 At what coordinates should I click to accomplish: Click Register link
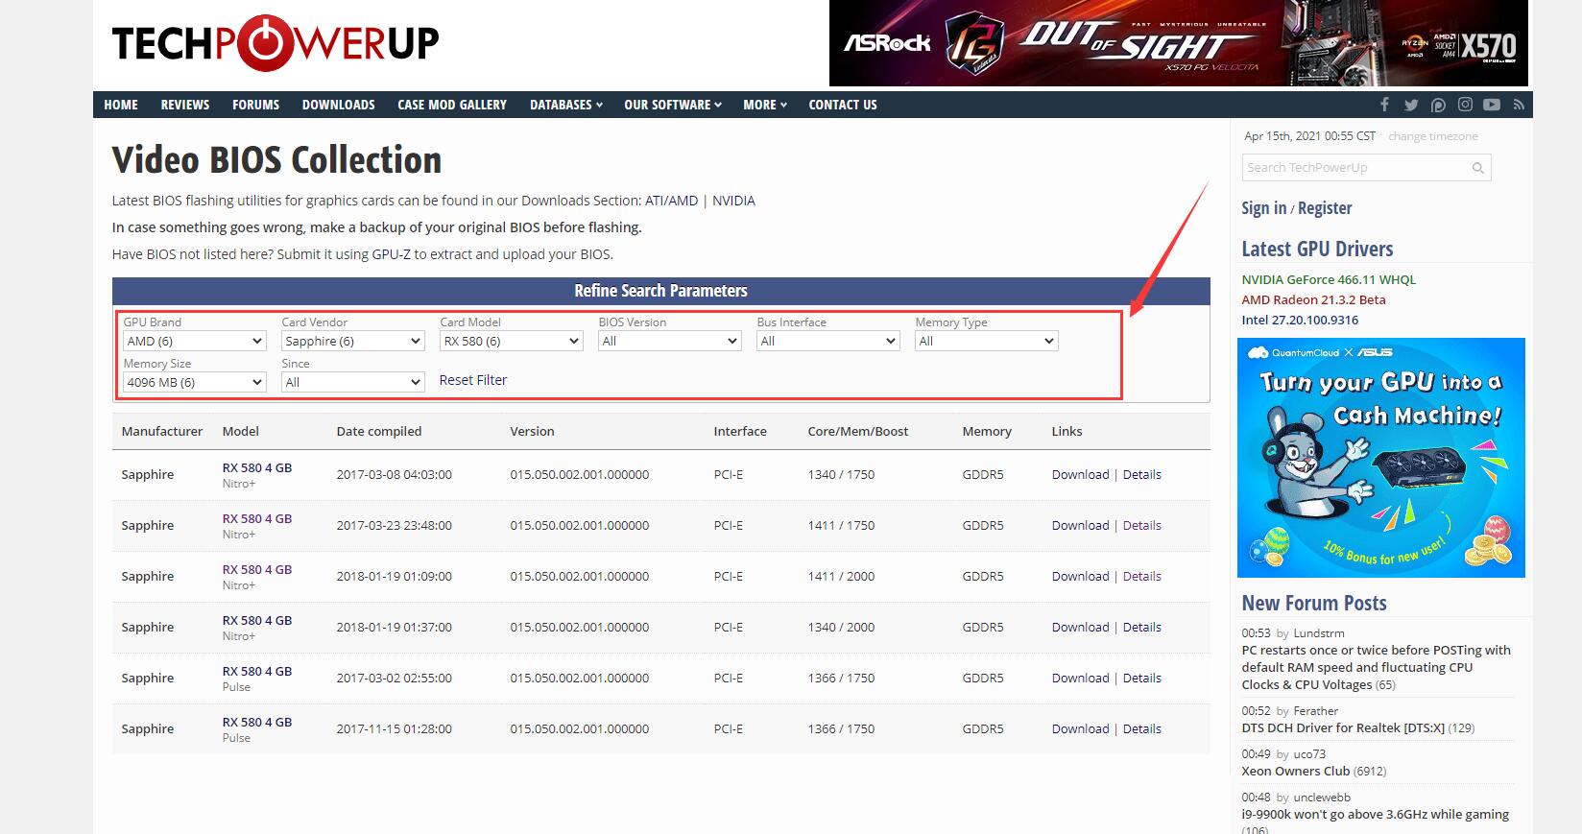(x=1325, y=208)
